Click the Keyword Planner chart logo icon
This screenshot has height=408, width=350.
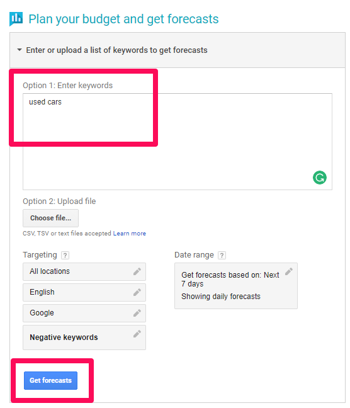click(16, 19)
